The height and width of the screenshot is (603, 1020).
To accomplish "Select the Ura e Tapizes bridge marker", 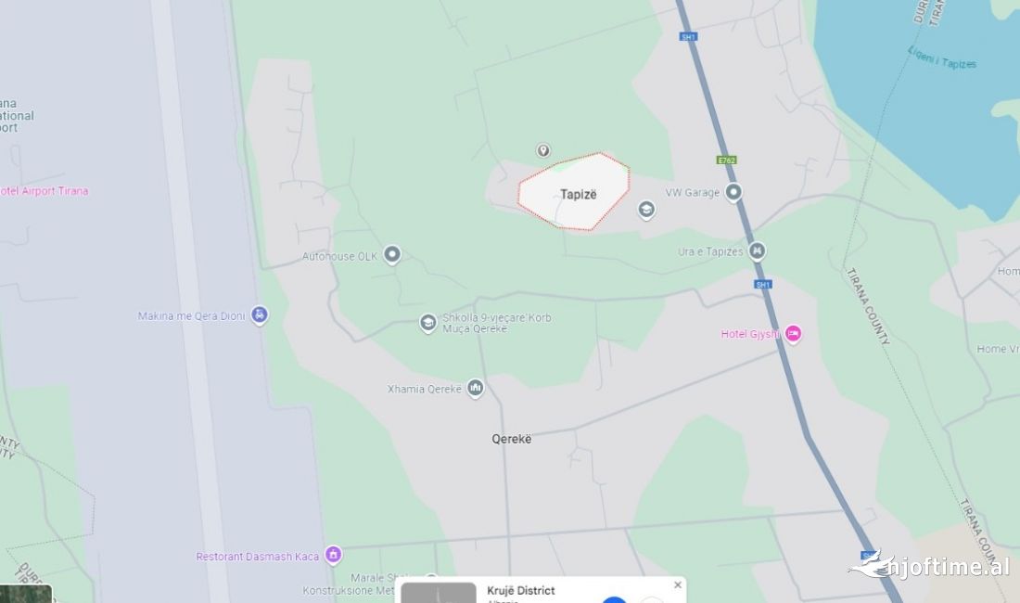I will click(757, 250).
